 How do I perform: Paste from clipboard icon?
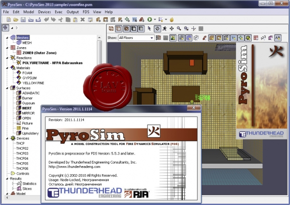[x=75, y=20]
